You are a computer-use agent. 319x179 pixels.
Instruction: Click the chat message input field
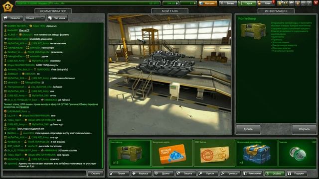click(44, 174)
